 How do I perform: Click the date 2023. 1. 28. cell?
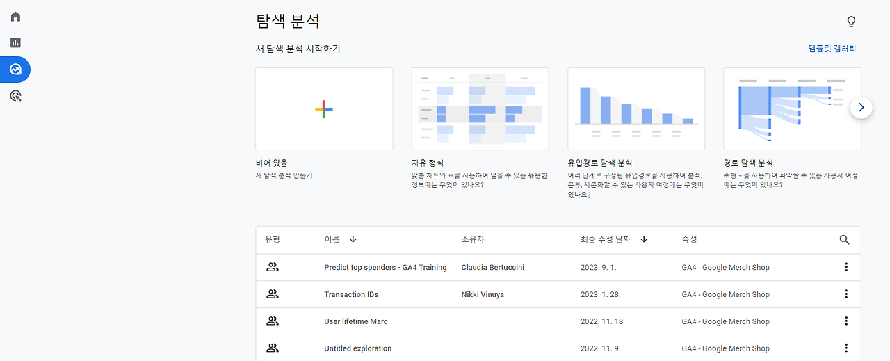tap(600, 294)
